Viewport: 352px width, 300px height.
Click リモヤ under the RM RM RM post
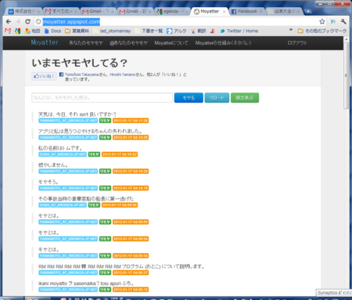click(x=105, y=273)
